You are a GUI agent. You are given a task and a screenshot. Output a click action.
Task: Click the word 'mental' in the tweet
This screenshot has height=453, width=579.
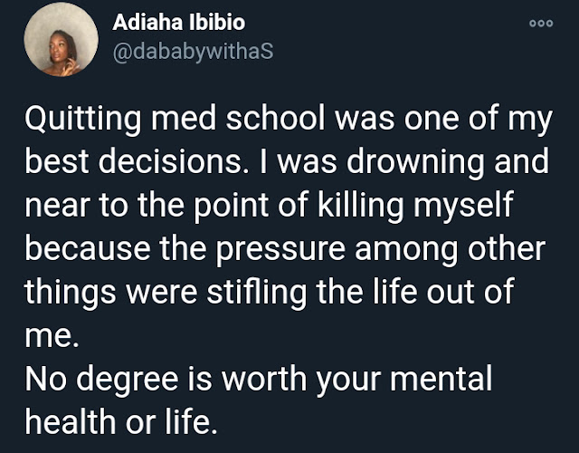pos(441,379)
